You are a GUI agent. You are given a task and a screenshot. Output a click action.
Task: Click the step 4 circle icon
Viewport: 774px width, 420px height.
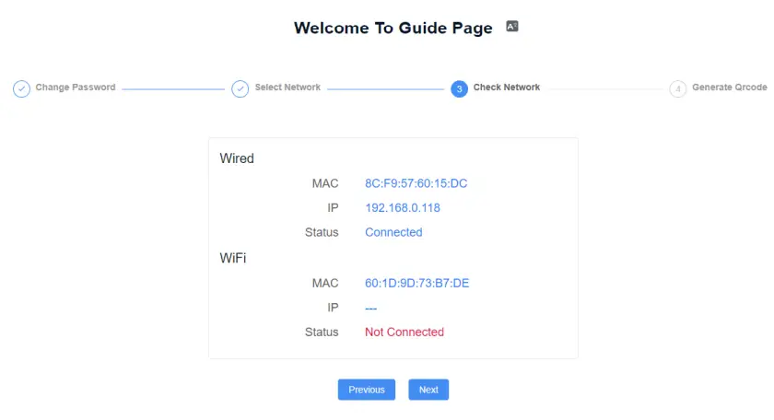point(678,88)
